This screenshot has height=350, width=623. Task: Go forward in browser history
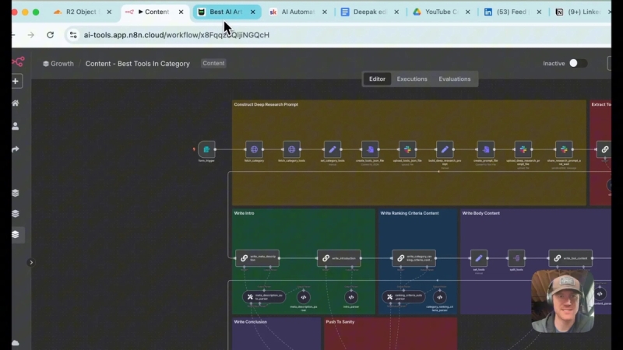[30, 35]
